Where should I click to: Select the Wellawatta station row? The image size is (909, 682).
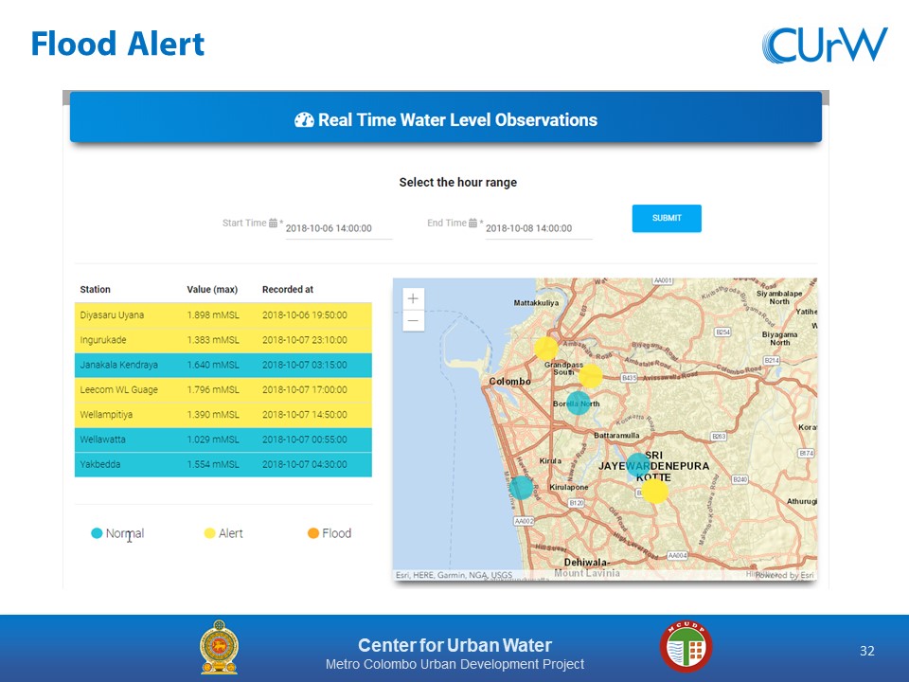[223, 440]
